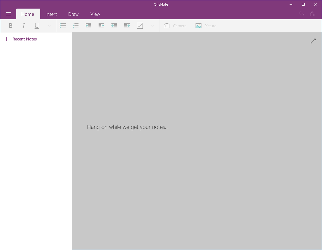
Task: Open the Camera to capture a photo
Action: coord(175,26)
